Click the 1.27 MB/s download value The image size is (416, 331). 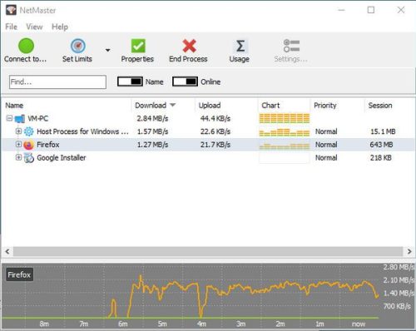coord(153,145)
